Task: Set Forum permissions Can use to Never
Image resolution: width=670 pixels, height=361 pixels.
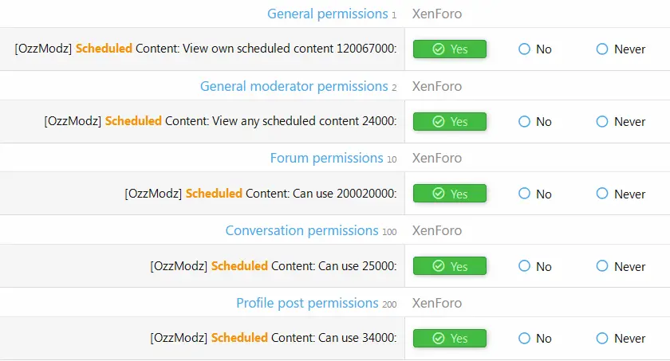Action: point(621,194)
